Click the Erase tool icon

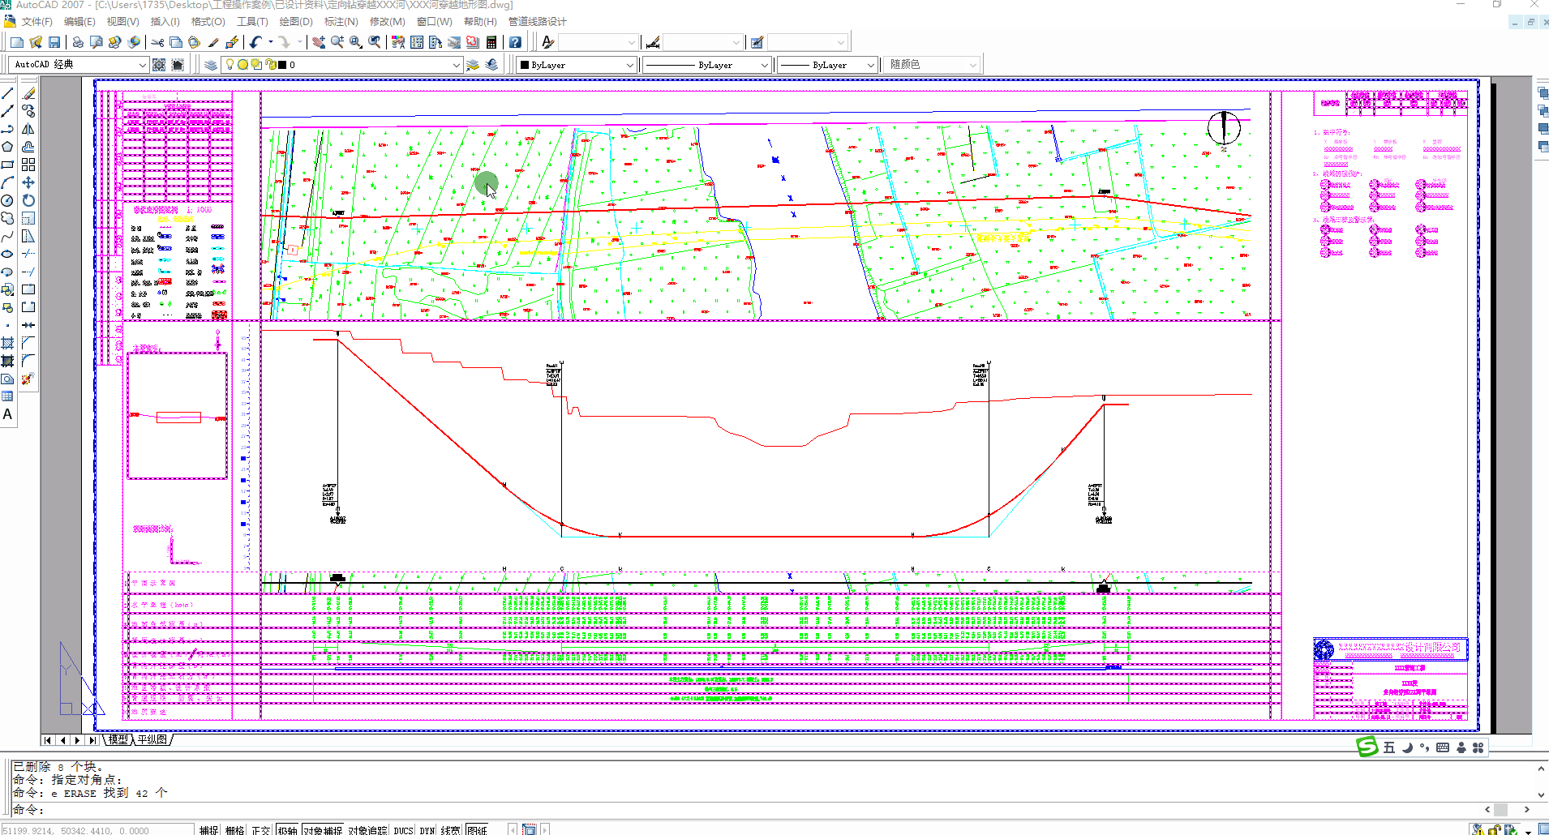coord(28,93)
